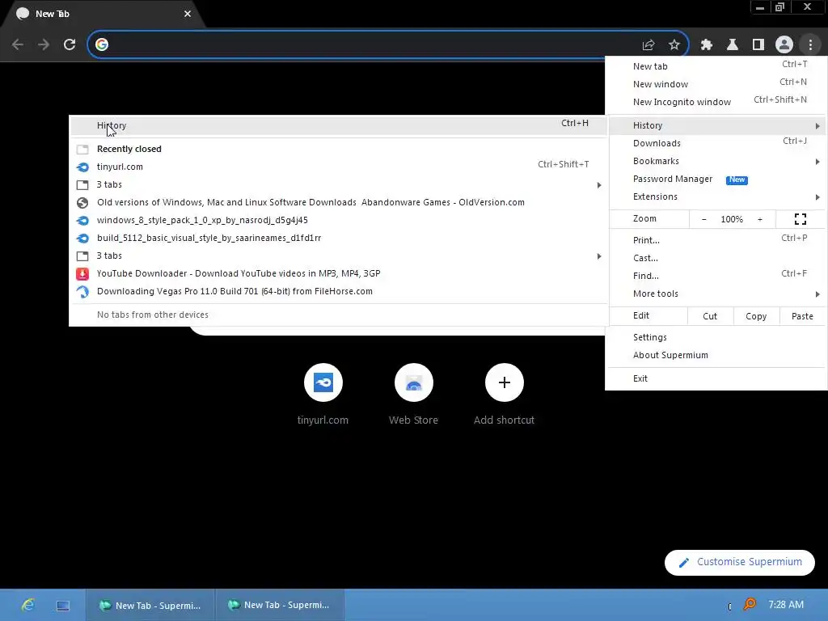The width and height of the screenshot is (828, 621).
Task: Open the Web Store shortcut tile
Action: (x=414, y=382)
